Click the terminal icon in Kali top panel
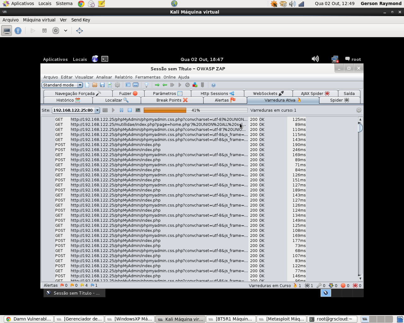The height and width of the screenshot is (323, 404). (105, 59)
